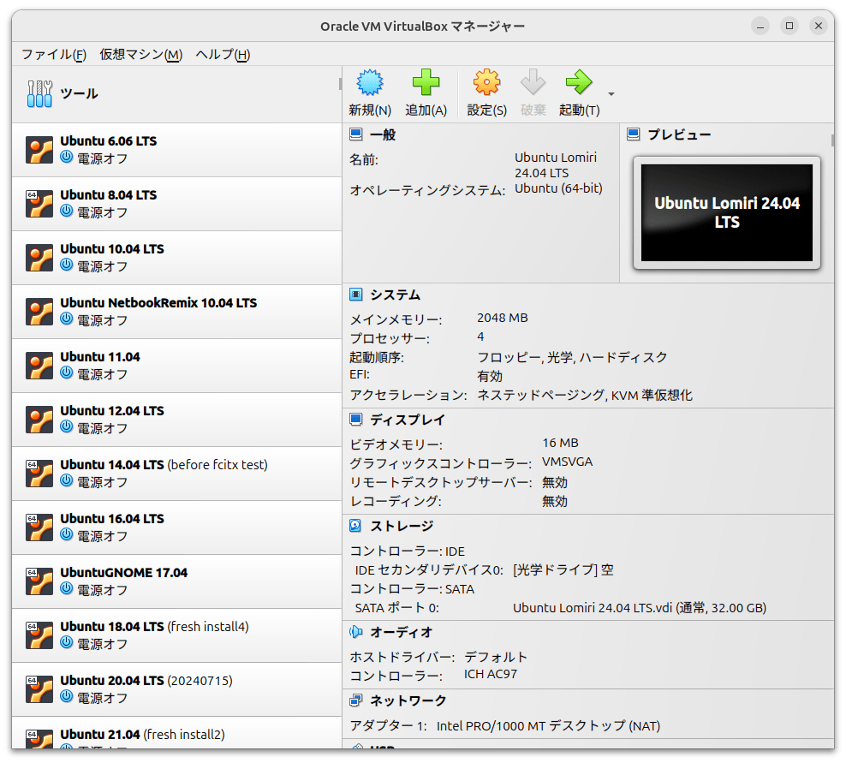The width and height of the screenshot is (846, 763).
Task: Click the 破棄 discard arrow icon
Action: pos(533,82)
